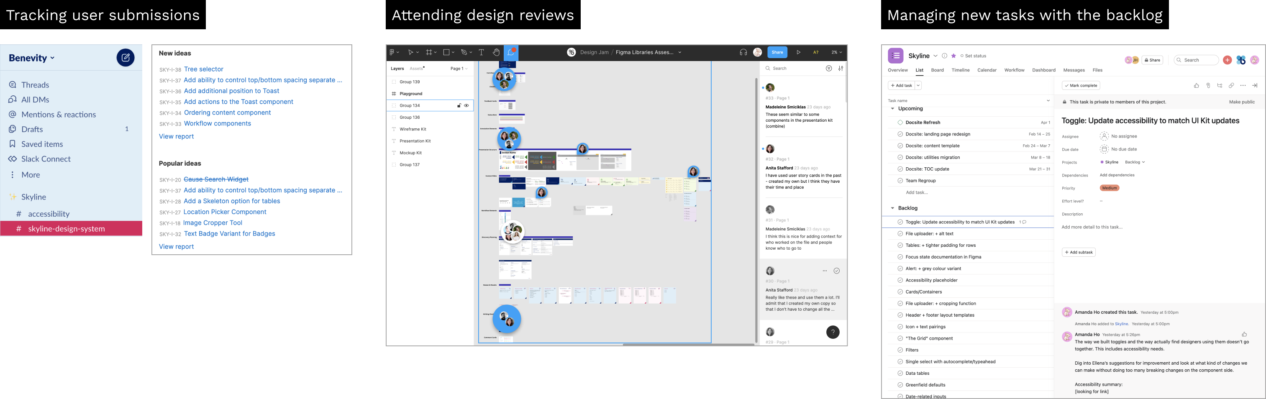The width and height of the screenshot is (1266, 399).
Task: Click the help question mark button in Figma
Action: [x=833, y=332]
